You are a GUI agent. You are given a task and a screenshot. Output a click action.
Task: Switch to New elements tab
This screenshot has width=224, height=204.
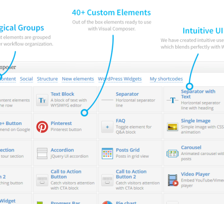pyautogui.click(x=78, y=79)
